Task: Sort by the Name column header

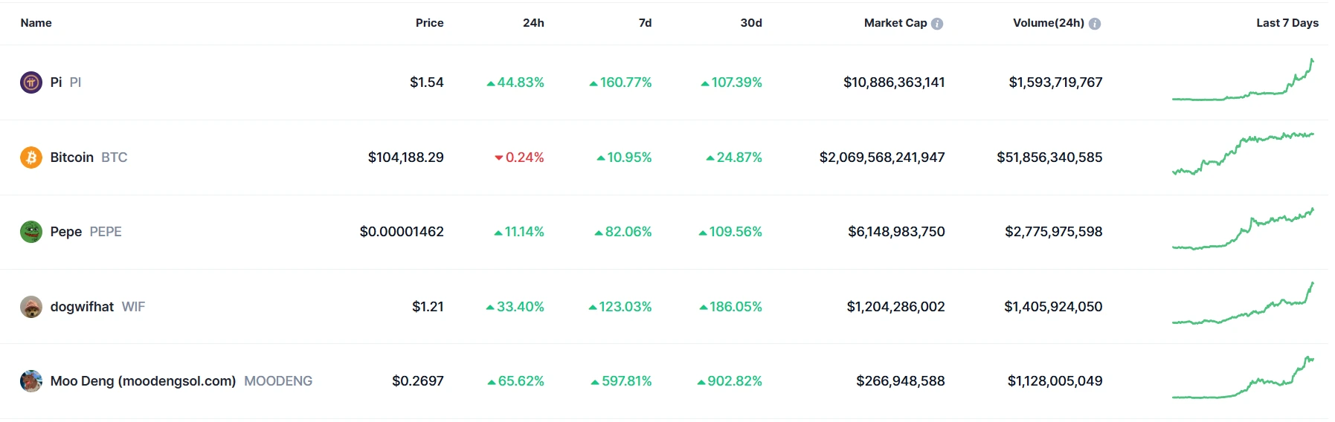Action: 36,23
